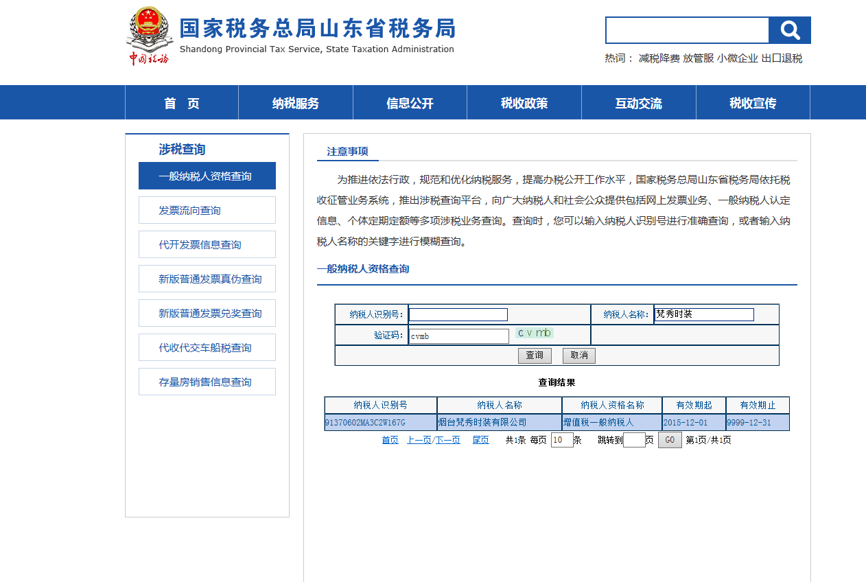The image size is (866, 582).
Task: Click the 下一页 pagination link
Action: (448, 440)
